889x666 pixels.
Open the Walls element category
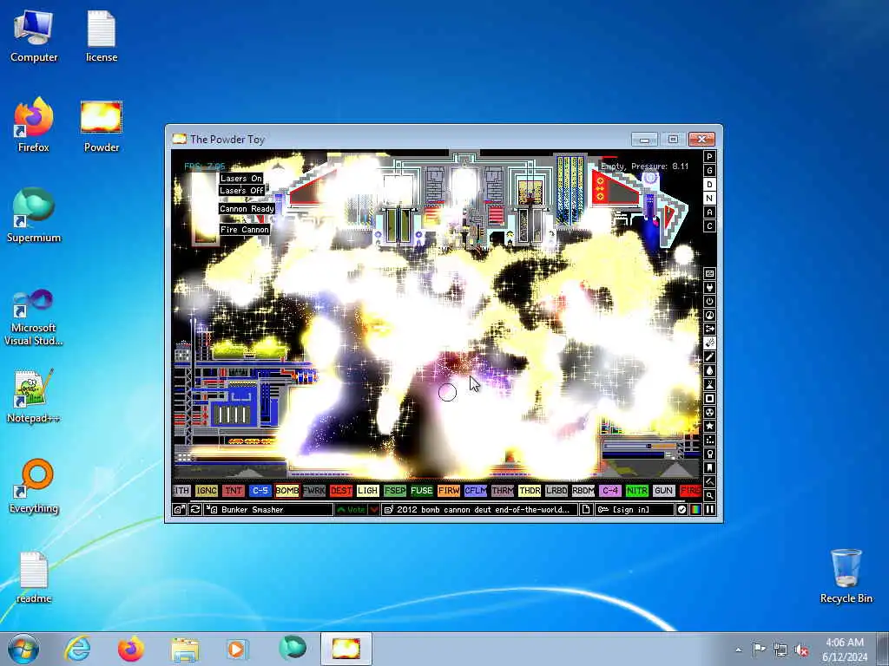coord(709,273)
